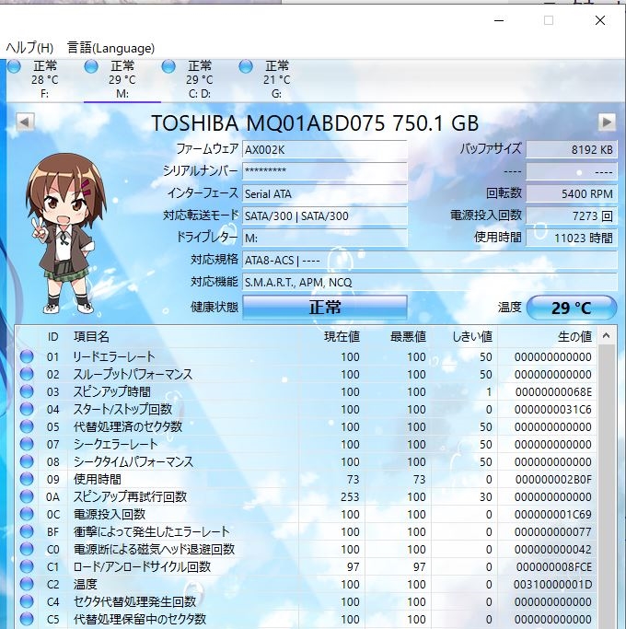Select the スピンアップ時間 attribute name
The width and height of the screenshot is (626, 629).
(x=112, y=391)
